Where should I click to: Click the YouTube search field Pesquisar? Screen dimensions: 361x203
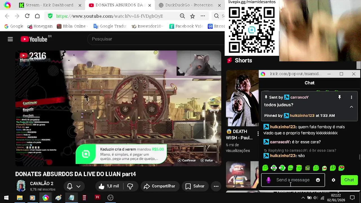(157, 39)
